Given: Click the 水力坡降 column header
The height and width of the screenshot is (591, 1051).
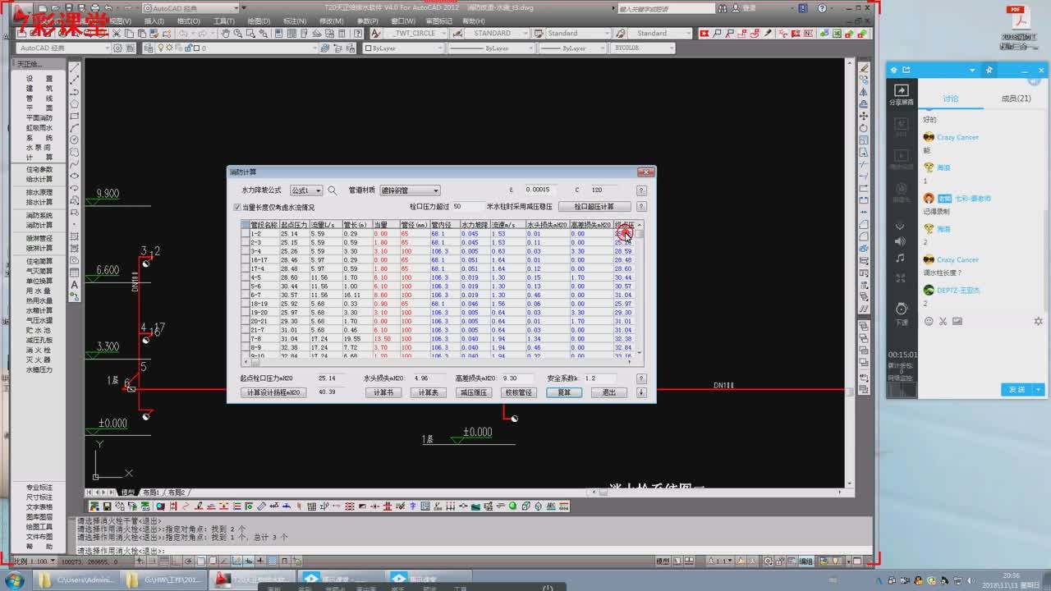Looking at the screenshot, I should click(x=475, y=225).
